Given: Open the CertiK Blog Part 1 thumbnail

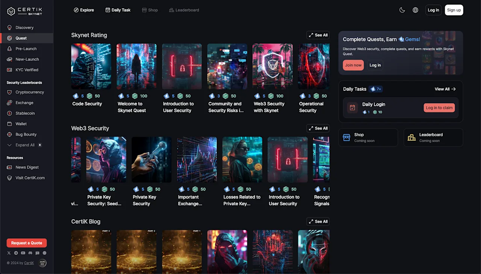Looking at the screenshot, I should 182,251.
